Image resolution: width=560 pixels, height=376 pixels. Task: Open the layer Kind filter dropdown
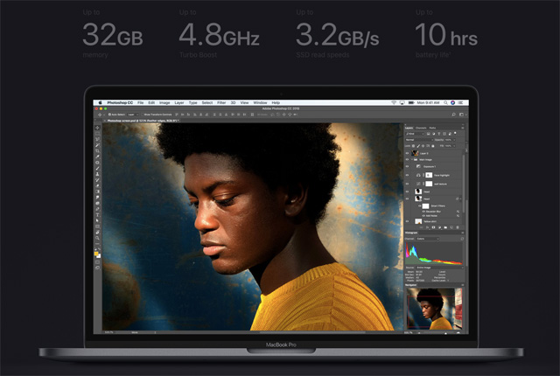[415, 134]
